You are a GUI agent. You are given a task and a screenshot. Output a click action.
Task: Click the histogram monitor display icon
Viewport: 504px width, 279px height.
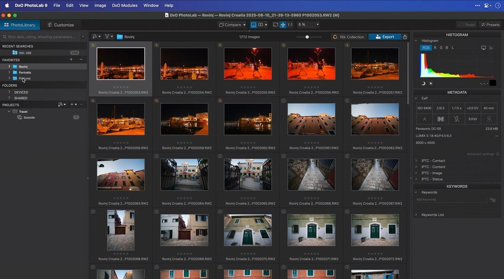[483, 48]
